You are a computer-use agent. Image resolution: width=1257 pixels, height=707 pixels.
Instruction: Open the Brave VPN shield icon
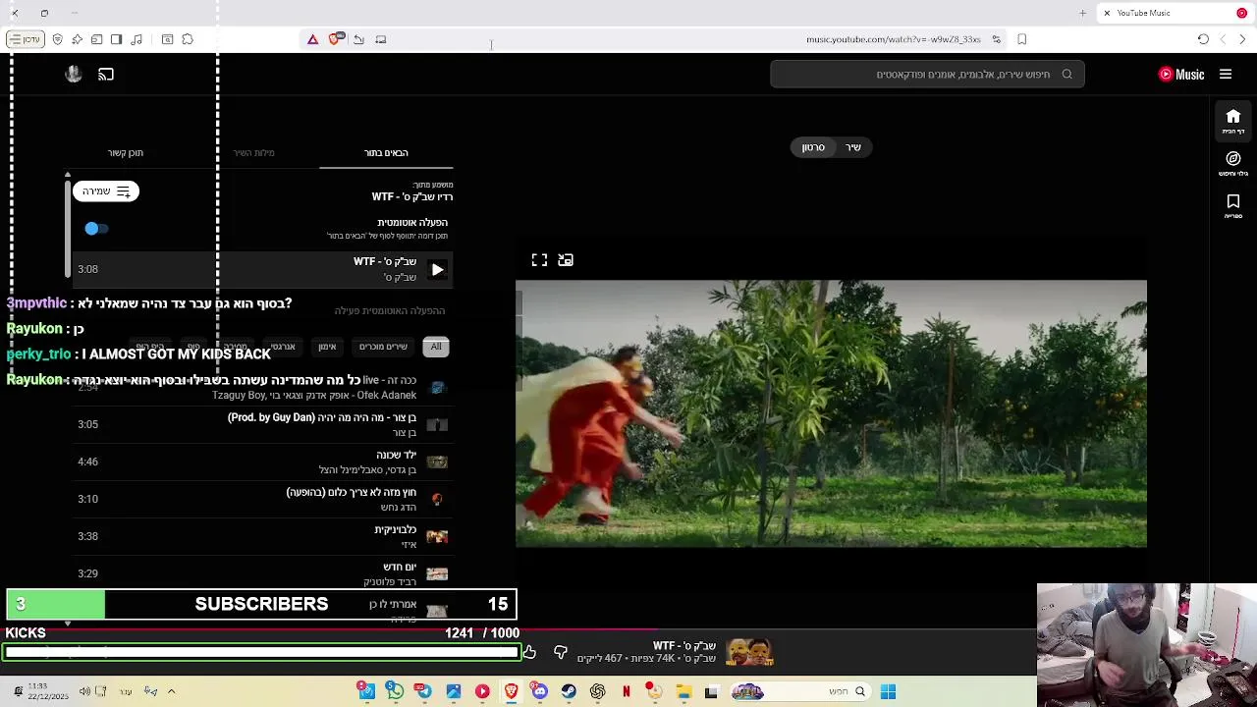point(57,39)
